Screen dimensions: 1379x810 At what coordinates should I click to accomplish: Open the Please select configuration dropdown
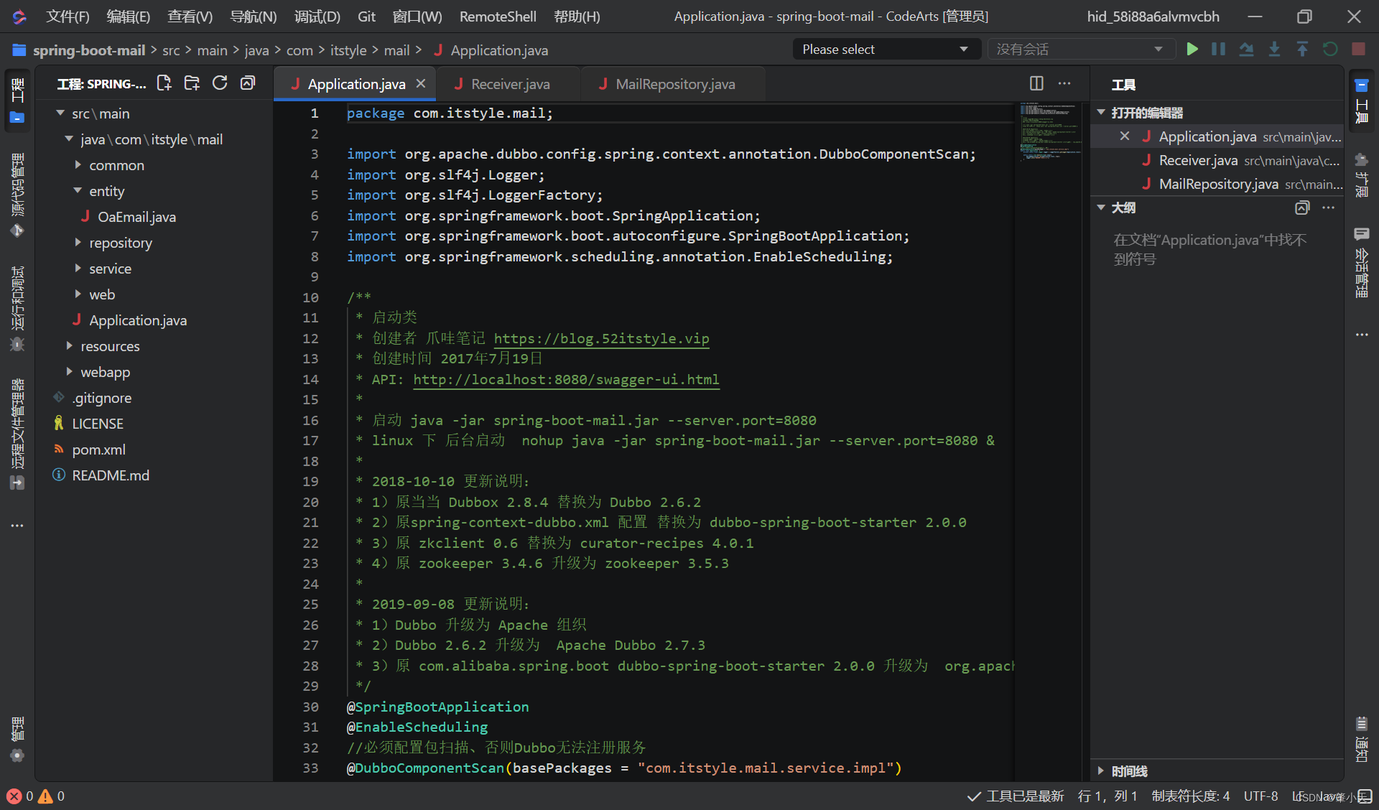[x=885, y=50]
